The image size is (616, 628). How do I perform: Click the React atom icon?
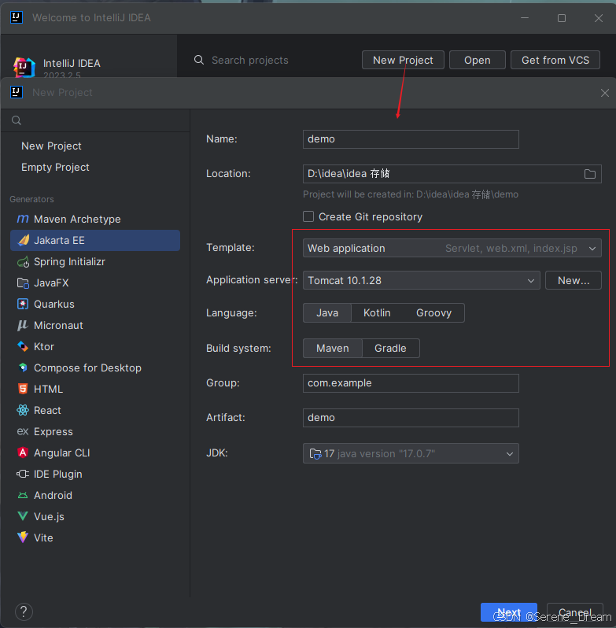[23, 410]
